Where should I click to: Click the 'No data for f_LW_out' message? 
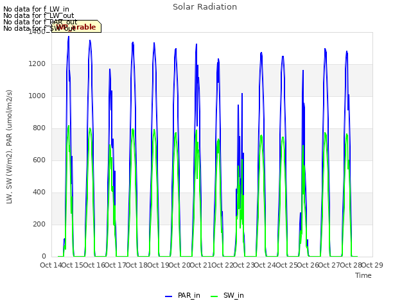pos(39,15)
